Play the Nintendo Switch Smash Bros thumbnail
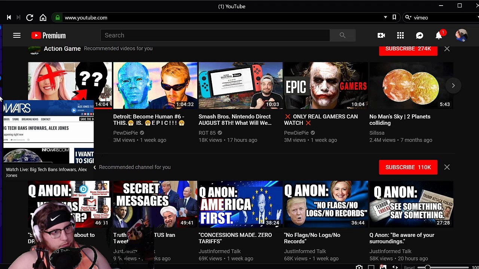Viewport: 479px width, 269px height. (x=241, y=86)
